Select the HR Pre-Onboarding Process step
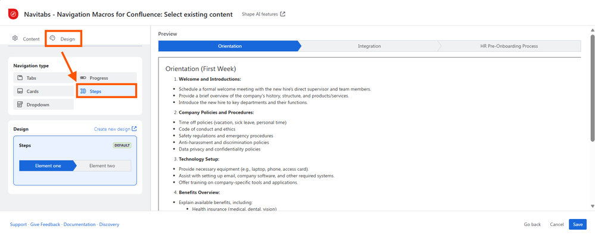 (x=509, y=46)
